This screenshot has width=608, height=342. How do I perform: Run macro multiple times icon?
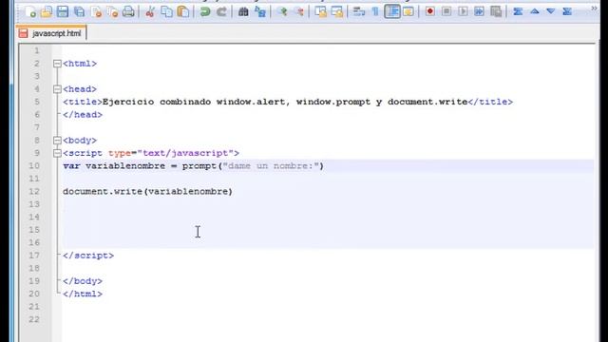click(x=479, y=11)
